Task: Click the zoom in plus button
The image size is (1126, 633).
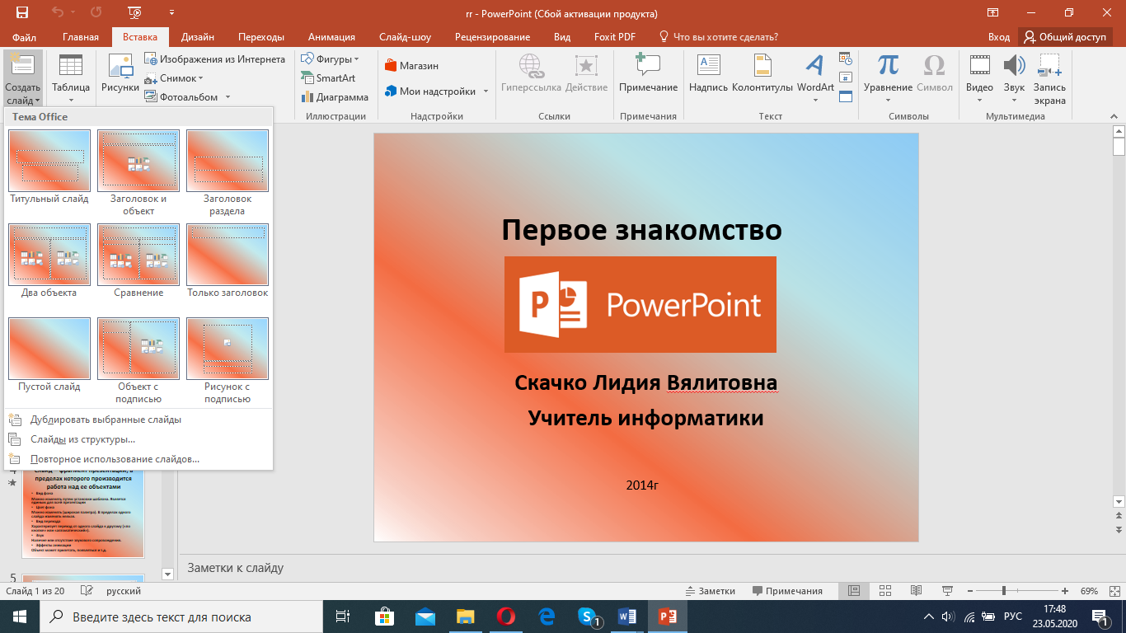Action: (x=1066, y=591)
